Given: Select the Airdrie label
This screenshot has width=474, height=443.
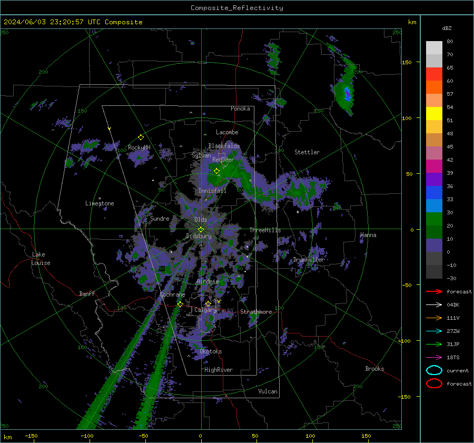Looking at the screenshot, I should [x=208, y=281].
